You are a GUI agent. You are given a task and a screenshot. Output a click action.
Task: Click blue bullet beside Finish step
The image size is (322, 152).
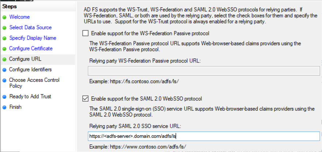click(4, 107)
